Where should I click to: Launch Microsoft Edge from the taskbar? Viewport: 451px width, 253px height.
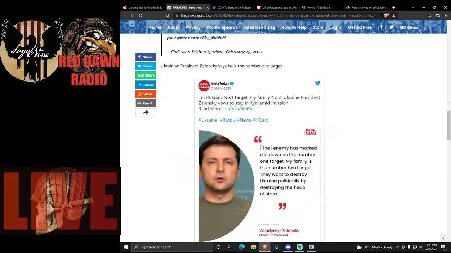241,247
